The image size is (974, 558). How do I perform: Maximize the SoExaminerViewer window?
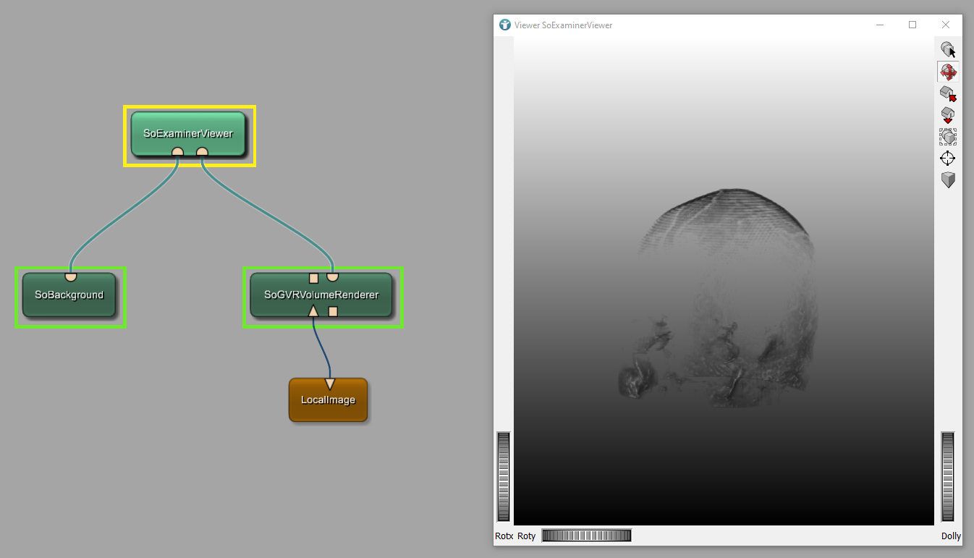[x=912, y=25]
